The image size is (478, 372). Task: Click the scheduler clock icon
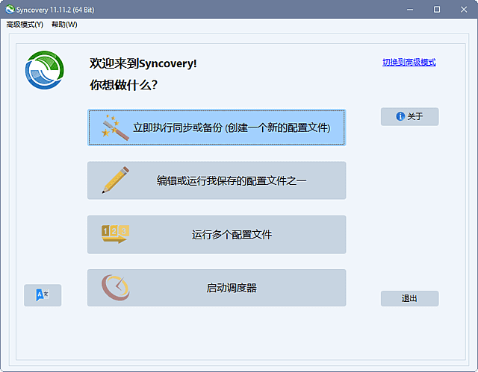point(116,288)
